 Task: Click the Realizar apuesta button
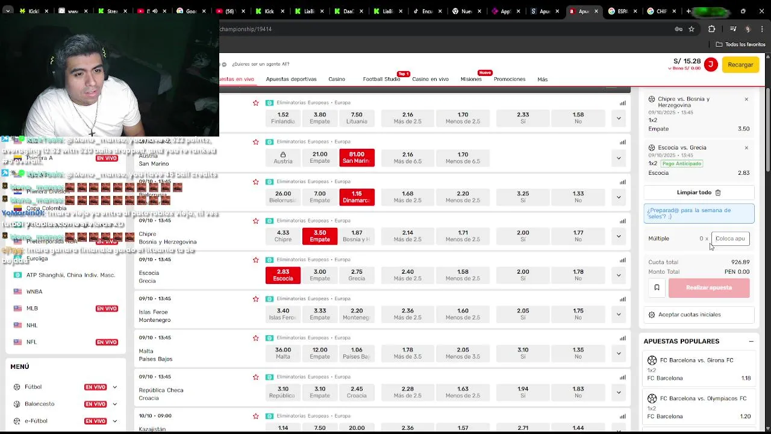click(x=709, y=288)
